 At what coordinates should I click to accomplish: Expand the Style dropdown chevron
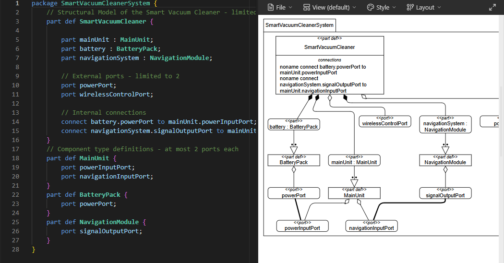coord(394,8)
